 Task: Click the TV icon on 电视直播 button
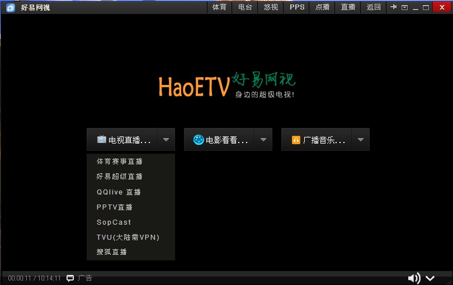[101, 139]
